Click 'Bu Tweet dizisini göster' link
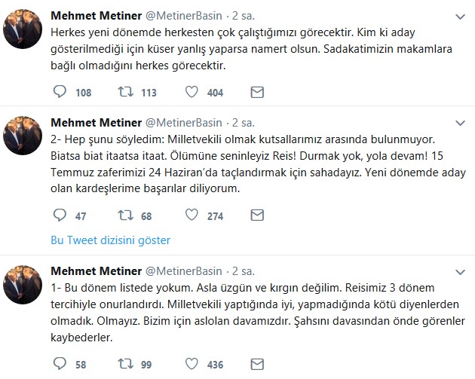Image resolution: width=475 pixels, height=379 pixels. pyautogui.click(x=110, y=241)
